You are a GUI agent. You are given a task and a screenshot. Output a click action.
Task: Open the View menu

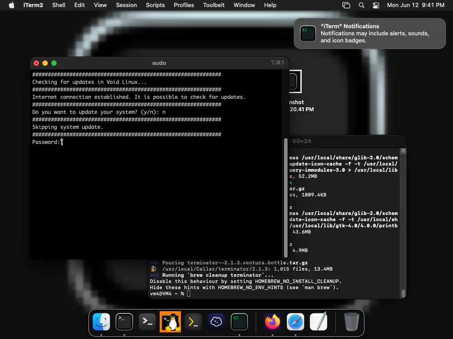pyautogui.click(x=100, y=5)
